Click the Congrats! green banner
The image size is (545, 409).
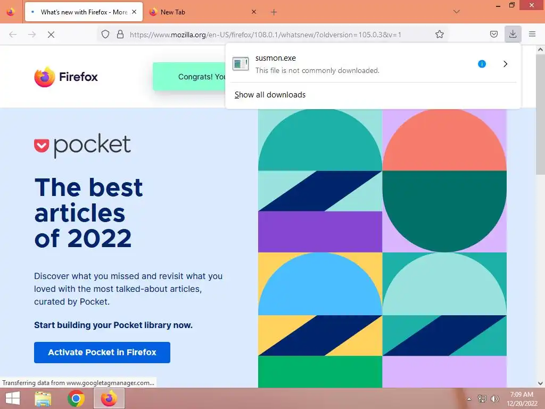(189, 77)
